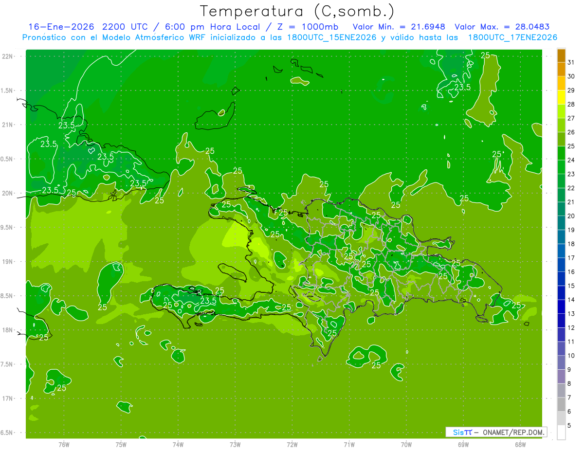Click the '68W' longitude axis label
Screen dimensions: 584x451
pyautogui.click(x=520, y=445)
